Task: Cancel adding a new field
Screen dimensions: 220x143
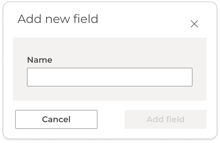Action: (56, 119)
